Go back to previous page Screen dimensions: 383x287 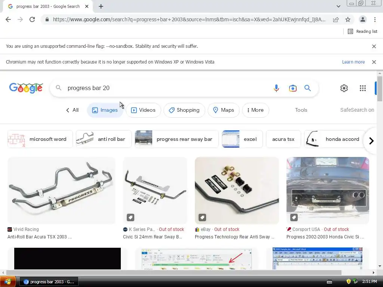[8, 19]
